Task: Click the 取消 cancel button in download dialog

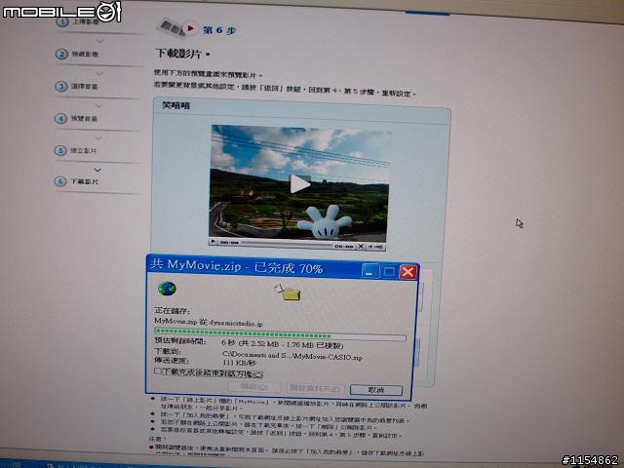Action: pyautogui.click(x=376, y=390)
